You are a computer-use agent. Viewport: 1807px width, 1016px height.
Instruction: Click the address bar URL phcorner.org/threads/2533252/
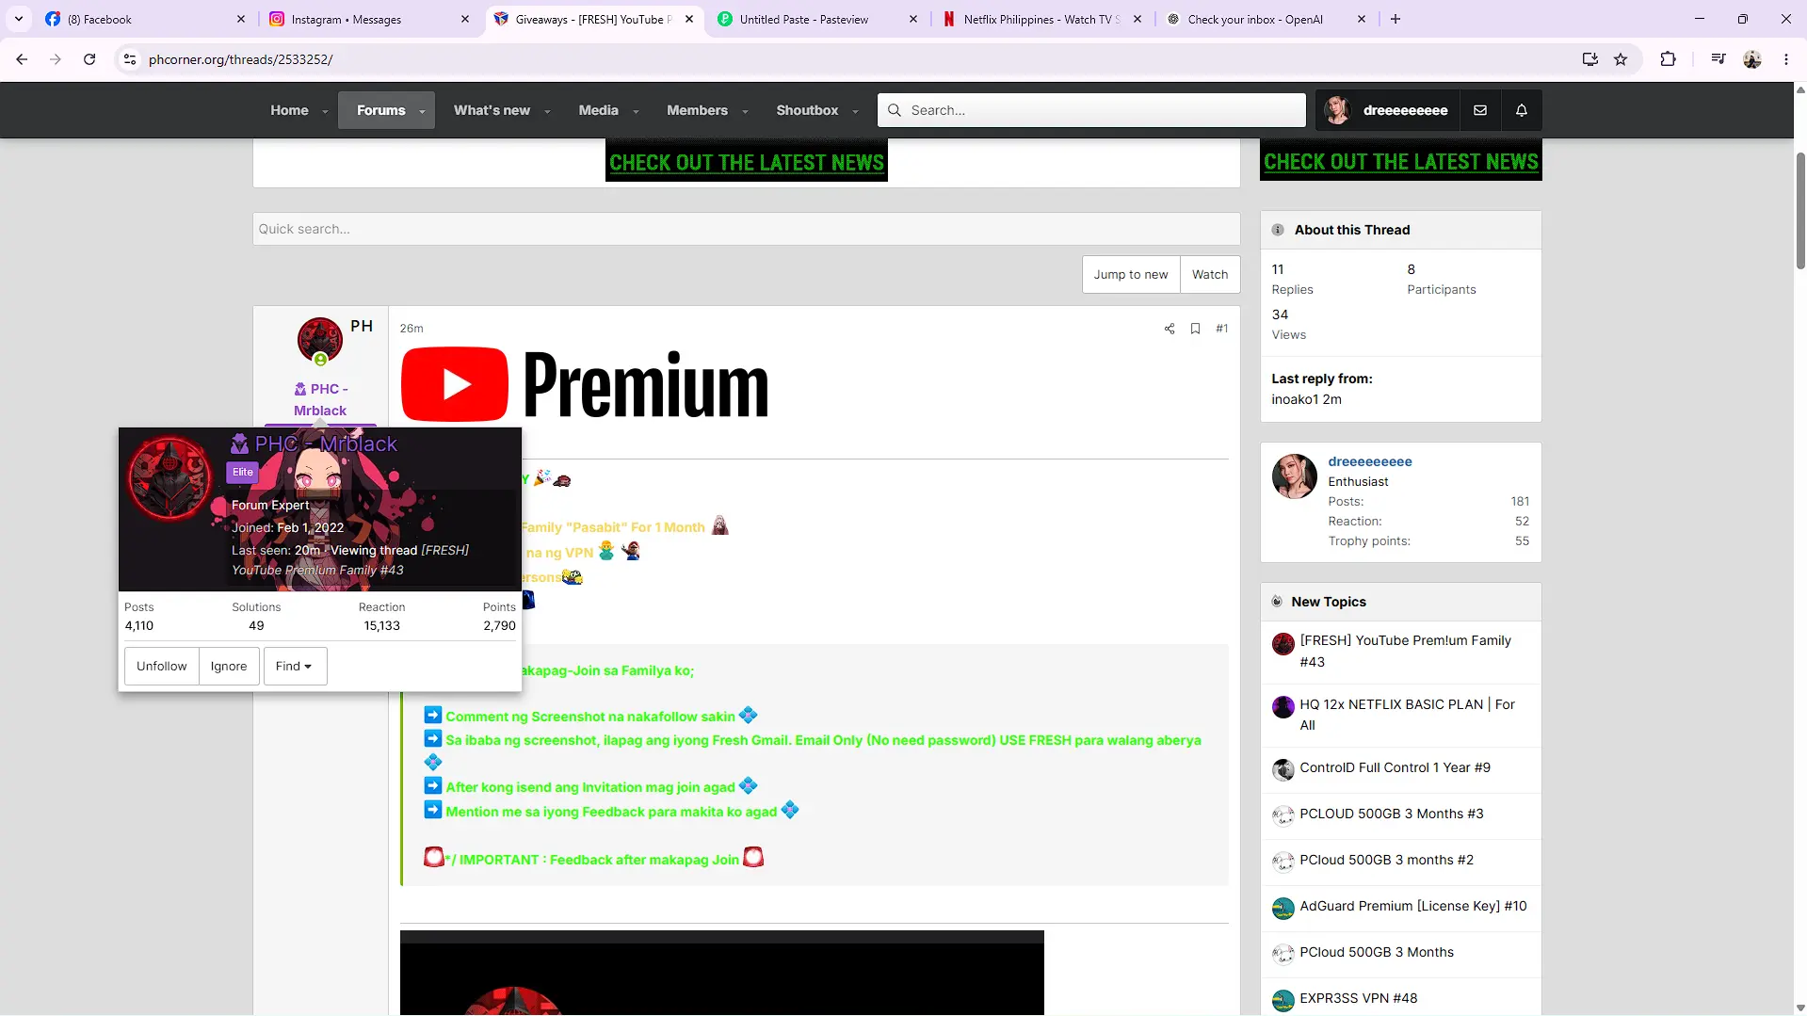click(x=241, y=59)
